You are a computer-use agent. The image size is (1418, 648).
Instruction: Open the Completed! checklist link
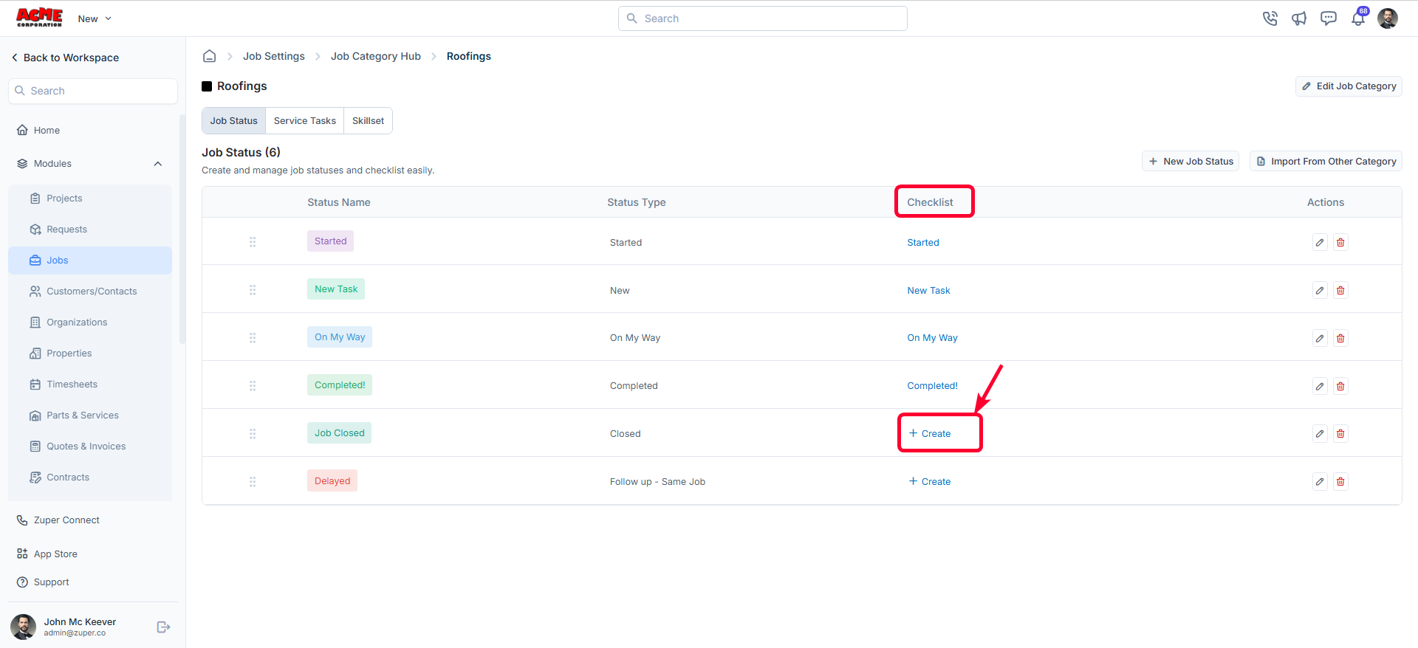(x=932, y=386)
